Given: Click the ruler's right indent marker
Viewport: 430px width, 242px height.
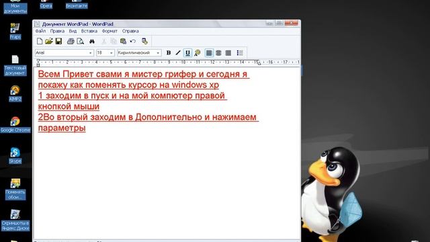Looking at the screenshot, I should [259, 63].
